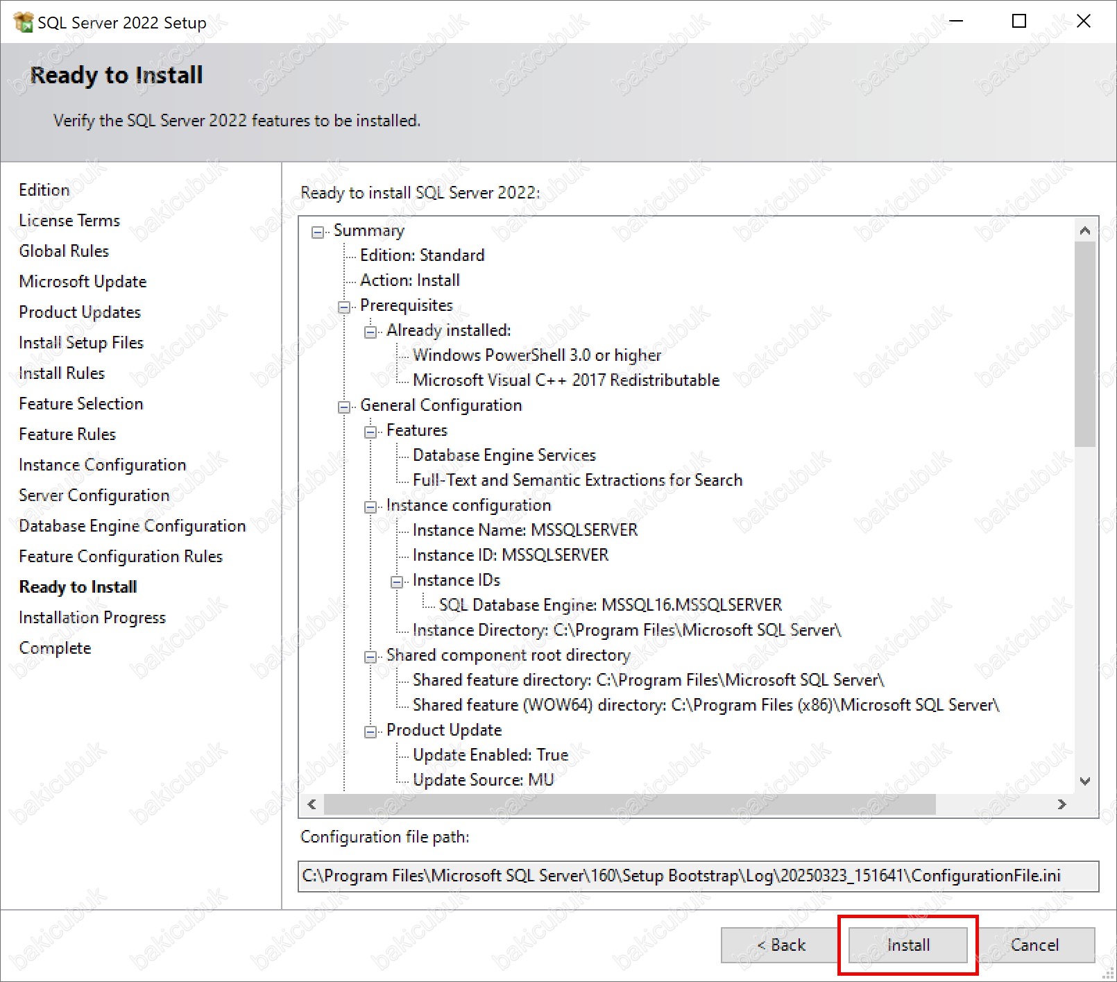This screenshot has width=1117, height=982.
Task: Click the scroll left arrow of summary tree
Action: 312,804
